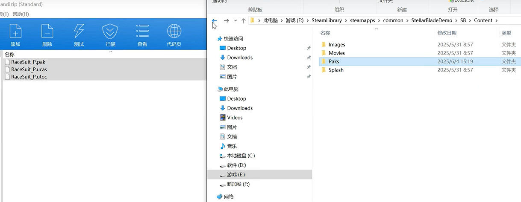Open pinned Desktop under Quick access

(236, 48)
